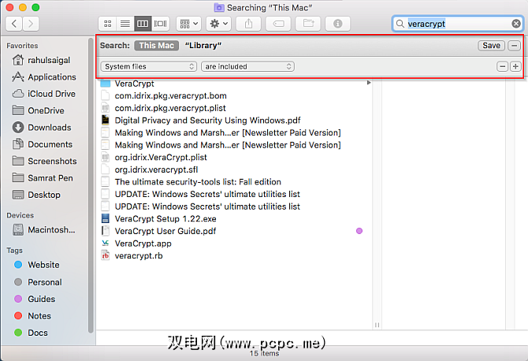The image size is (528, 361).
Task: Select the This Mac search scope
Action: click(155, 46)
